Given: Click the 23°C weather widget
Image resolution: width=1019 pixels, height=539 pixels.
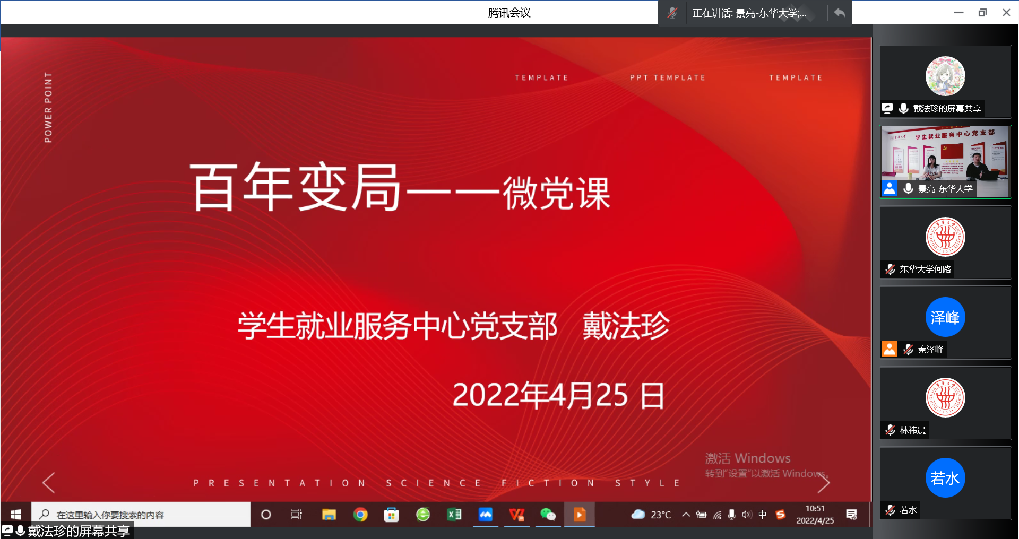Looking at the screenshot, I should 651,514.
